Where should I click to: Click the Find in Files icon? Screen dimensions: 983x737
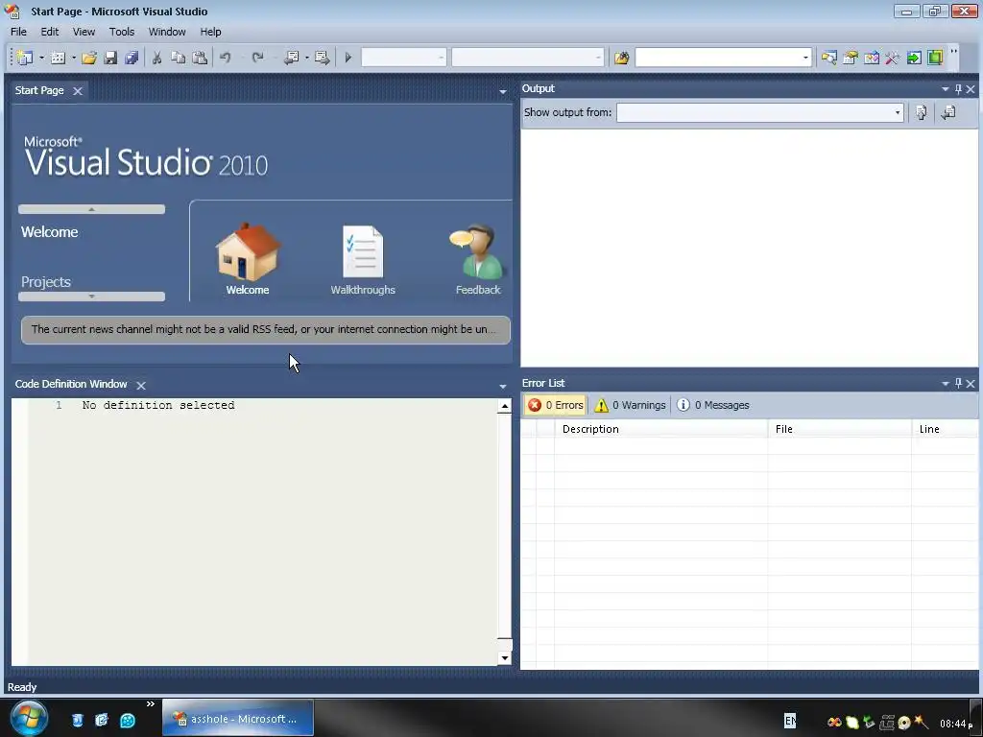pos(621,58)
